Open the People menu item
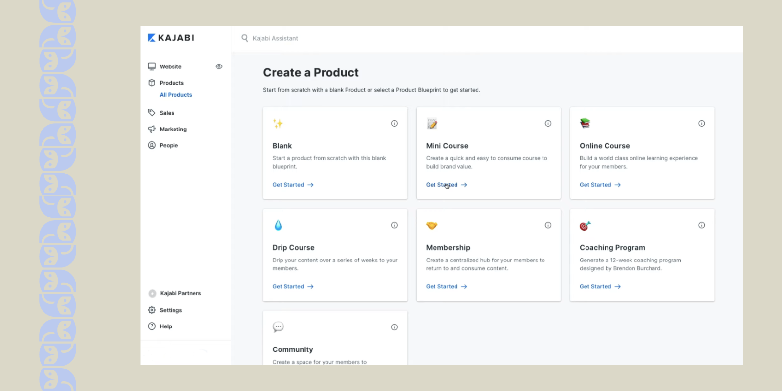Viewport: 782px width, 391px height. [x=163, y=145]
